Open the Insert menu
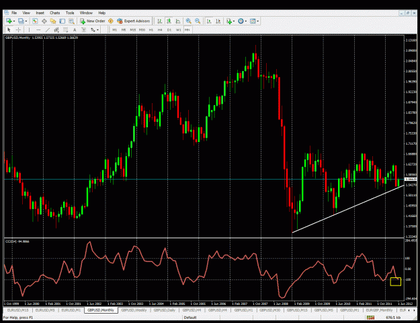 pos(40,13)
